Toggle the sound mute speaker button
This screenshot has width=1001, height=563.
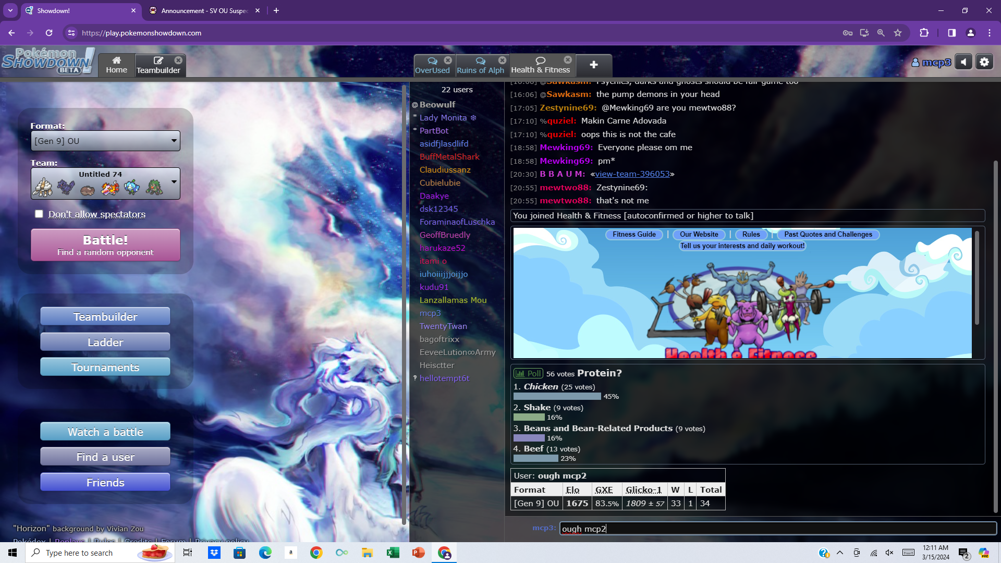(x=963, y=62)
